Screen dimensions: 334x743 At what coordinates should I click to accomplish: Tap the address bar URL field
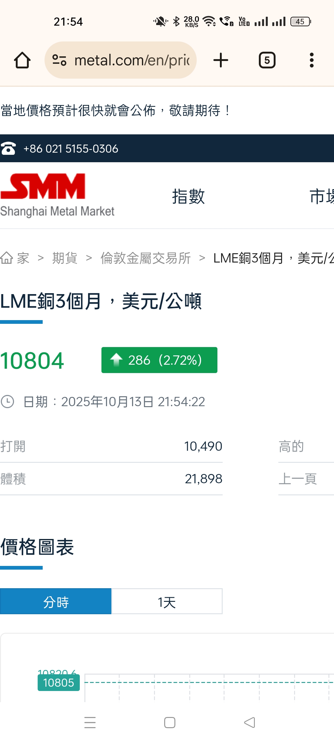(x=131, y=60)
